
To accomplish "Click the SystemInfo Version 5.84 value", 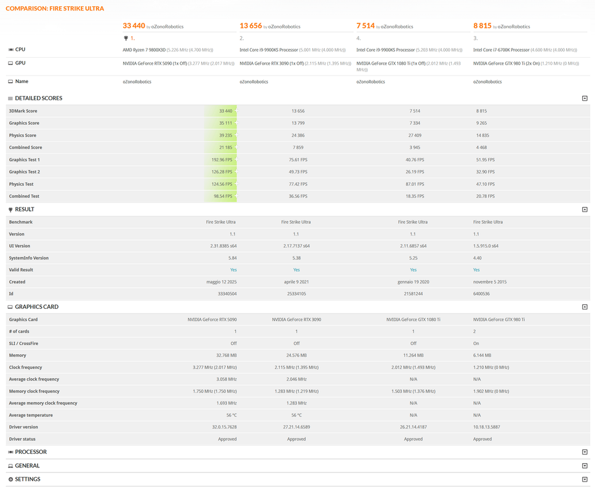I will (233, 258).
